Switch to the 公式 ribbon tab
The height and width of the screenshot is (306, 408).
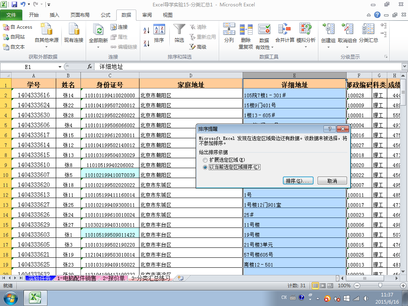(x=106, y=15)
